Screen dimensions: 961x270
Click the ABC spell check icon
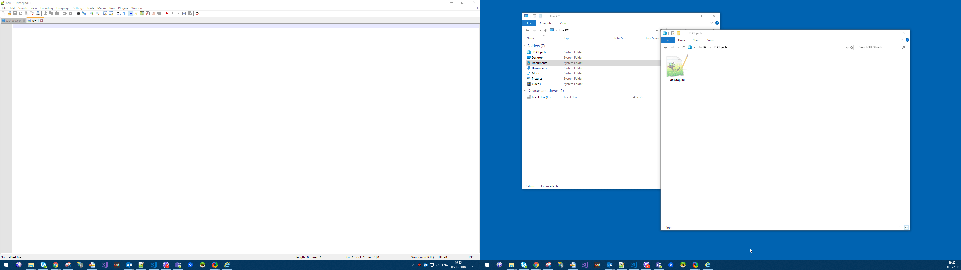[x=198, y=13]
